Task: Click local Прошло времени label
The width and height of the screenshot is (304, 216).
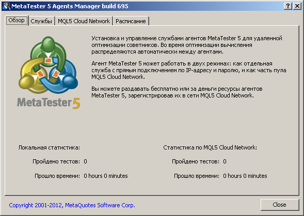Action: point(57,176)
